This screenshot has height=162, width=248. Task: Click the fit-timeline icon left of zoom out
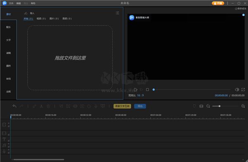tap(201, 106)
